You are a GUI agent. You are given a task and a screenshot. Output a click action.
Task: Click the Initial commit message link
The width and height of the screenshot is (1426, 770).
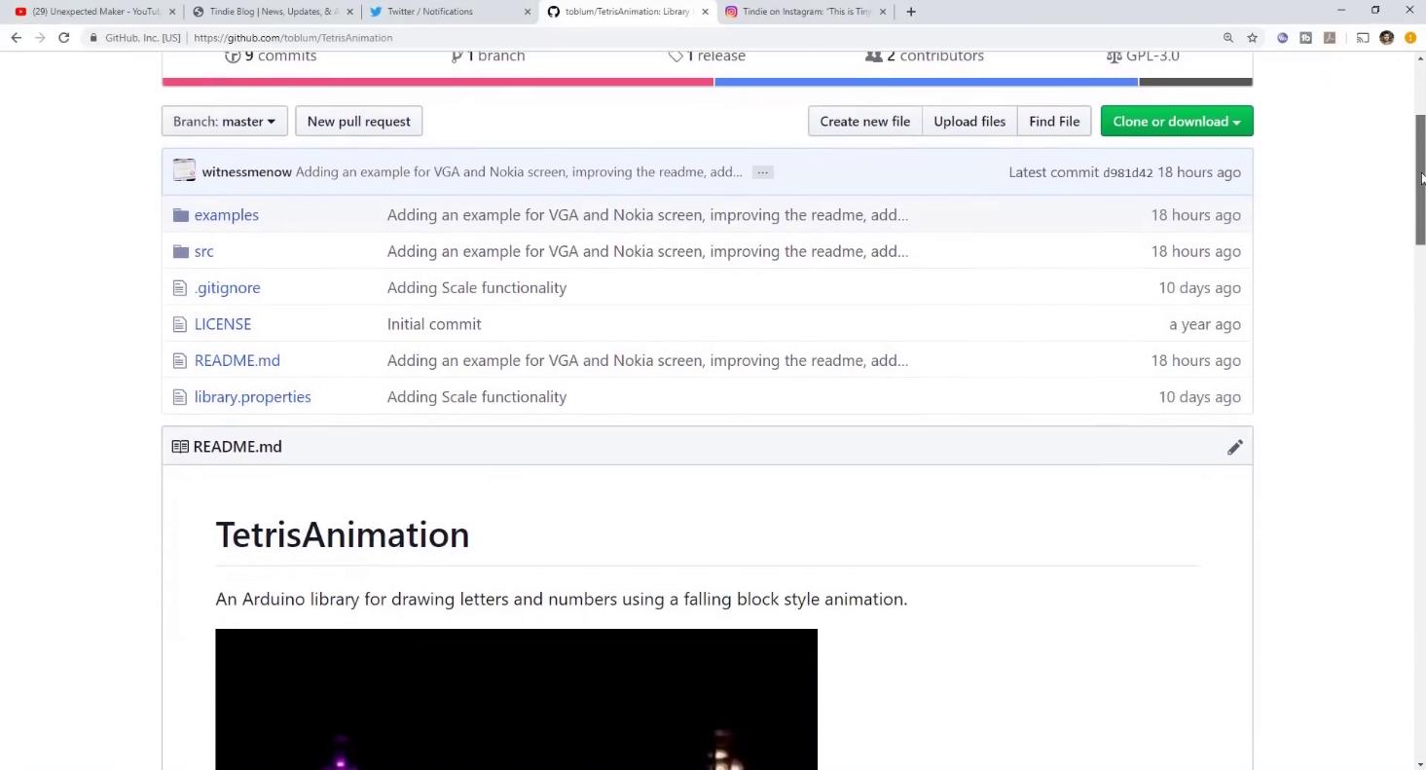tap(434, 324)
